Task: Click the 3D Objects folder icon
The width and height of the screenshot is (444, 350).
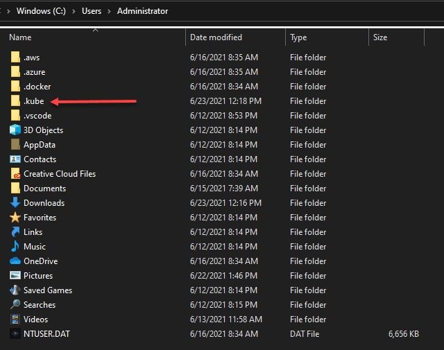Action: [15, 130]
